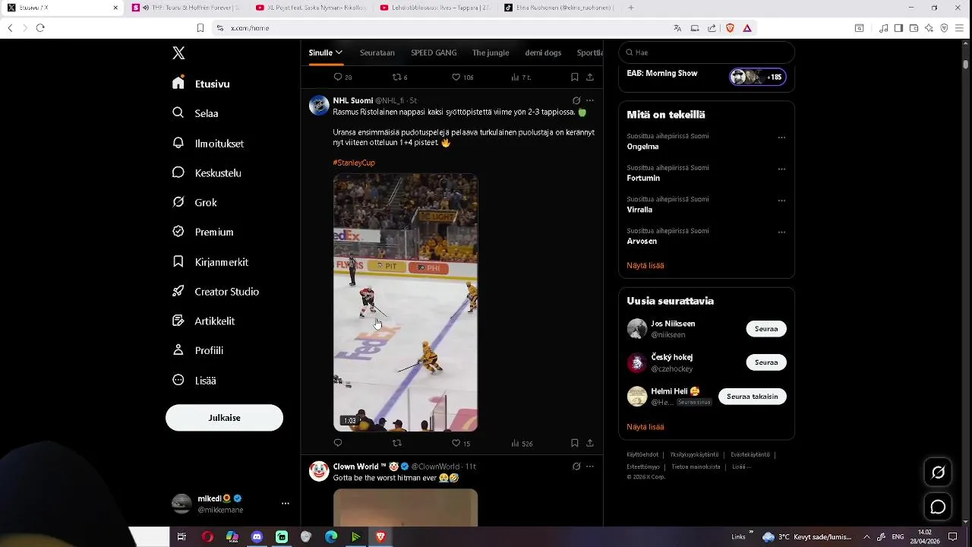This screenshot has width=972, height=547.
Task: Like the NHL Suomi post with 15 likes
Action: [456, 443]
